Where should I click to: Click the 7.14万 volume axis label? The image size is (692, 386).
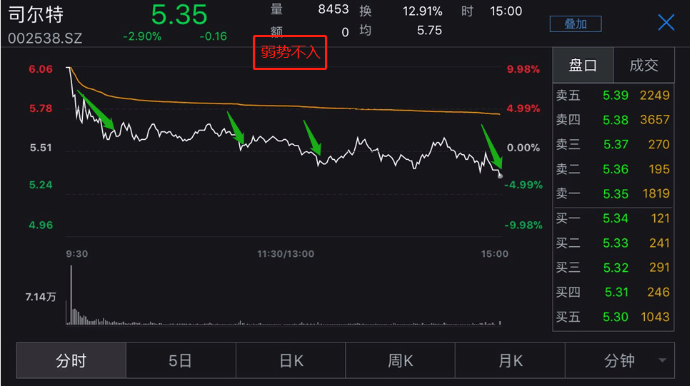[41, 297]
